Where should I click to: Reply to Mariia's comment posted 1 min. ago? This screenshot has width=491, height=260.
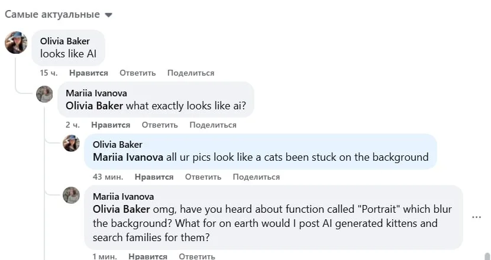[196, 256]
